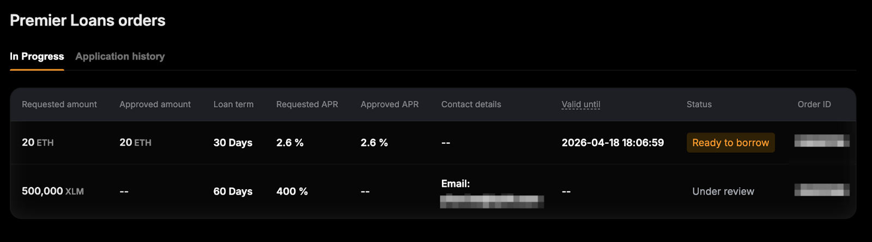Click the Approved APR column header
This screenshot has height=242, width=872.
[x=389, y=105]
